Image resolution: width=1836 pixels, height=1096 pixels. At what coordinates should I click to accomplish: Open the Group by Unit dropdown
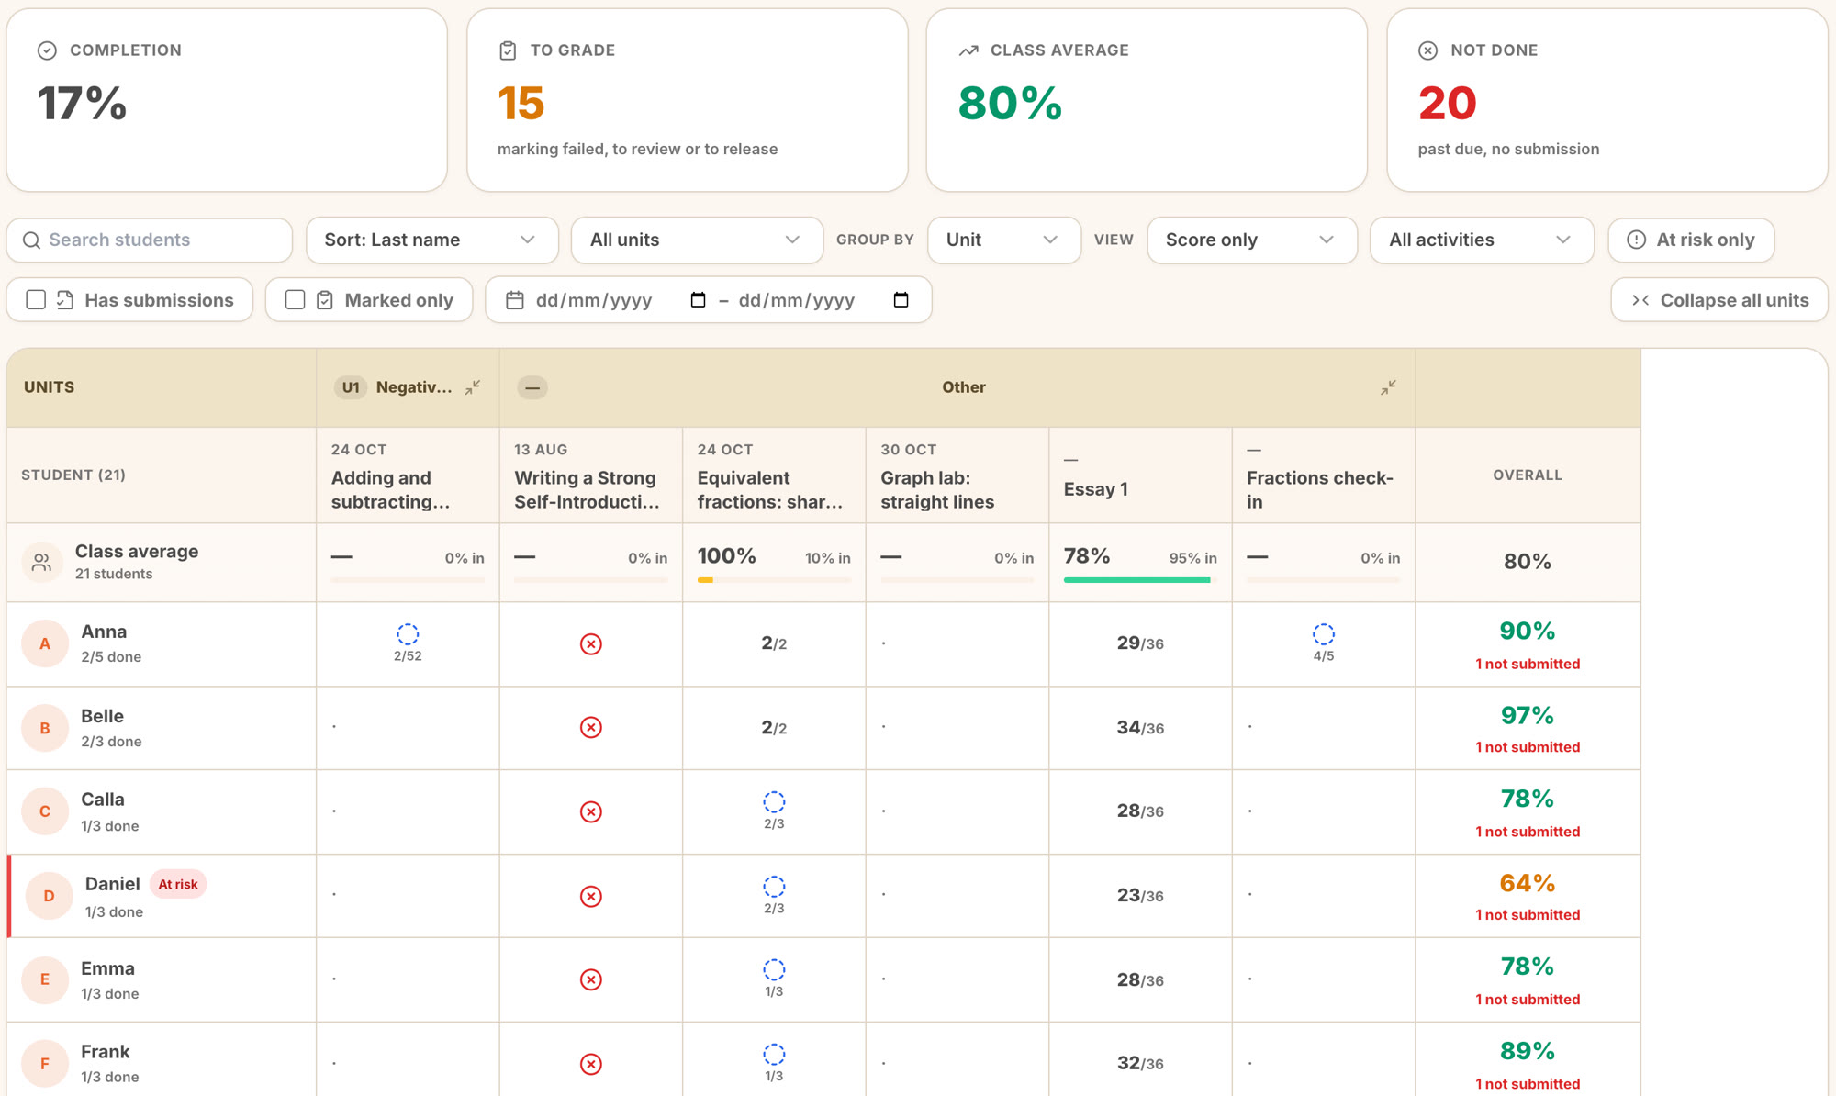(x=1003, y=240)
